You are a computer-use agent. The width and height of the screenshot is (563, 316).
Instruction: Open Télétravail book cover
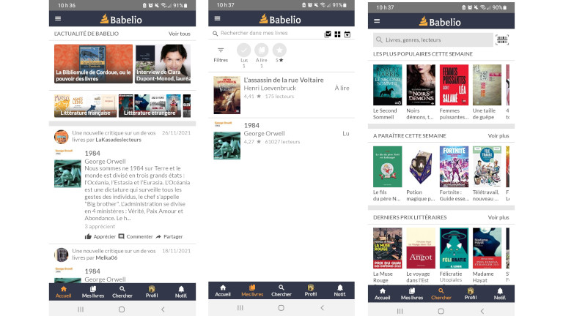pyautogui.click(x=487, y=167)
